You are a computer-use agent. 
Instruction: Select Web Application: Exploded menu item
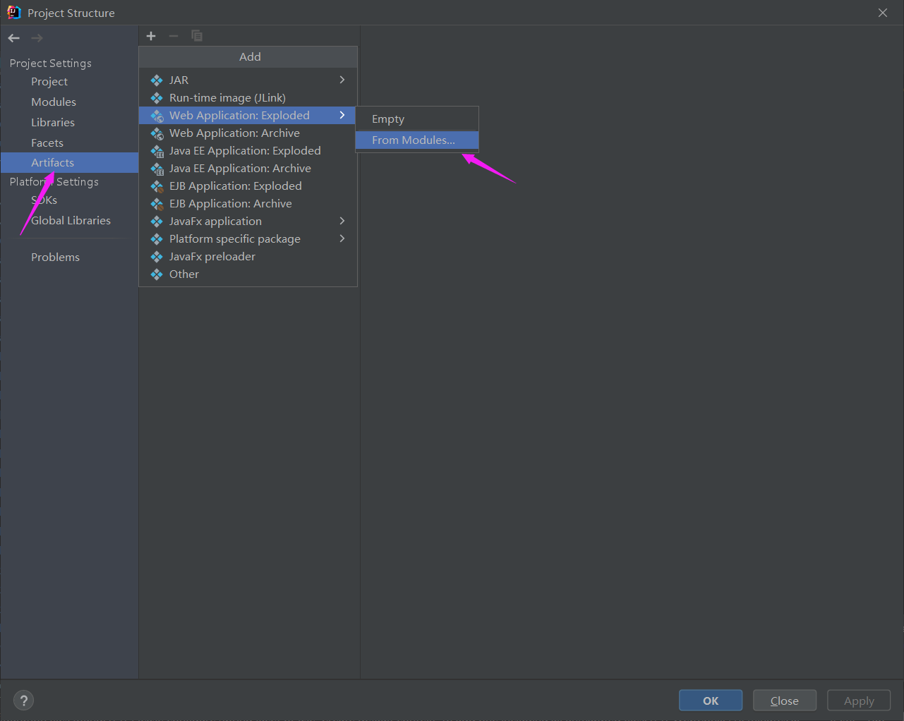248,116
